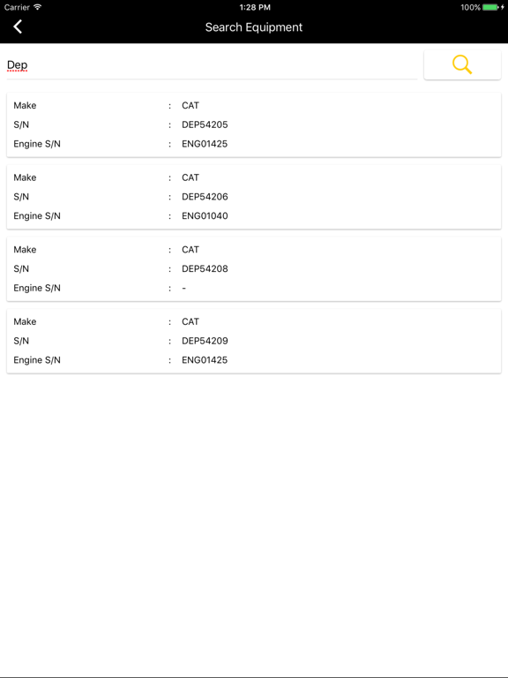Select serial number text DEP54208
This screenshot has height=678, width=508.
click(x=205, y=268)
